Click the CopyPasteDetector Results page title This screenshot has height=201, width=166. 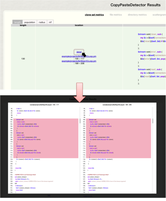point(136,5)
